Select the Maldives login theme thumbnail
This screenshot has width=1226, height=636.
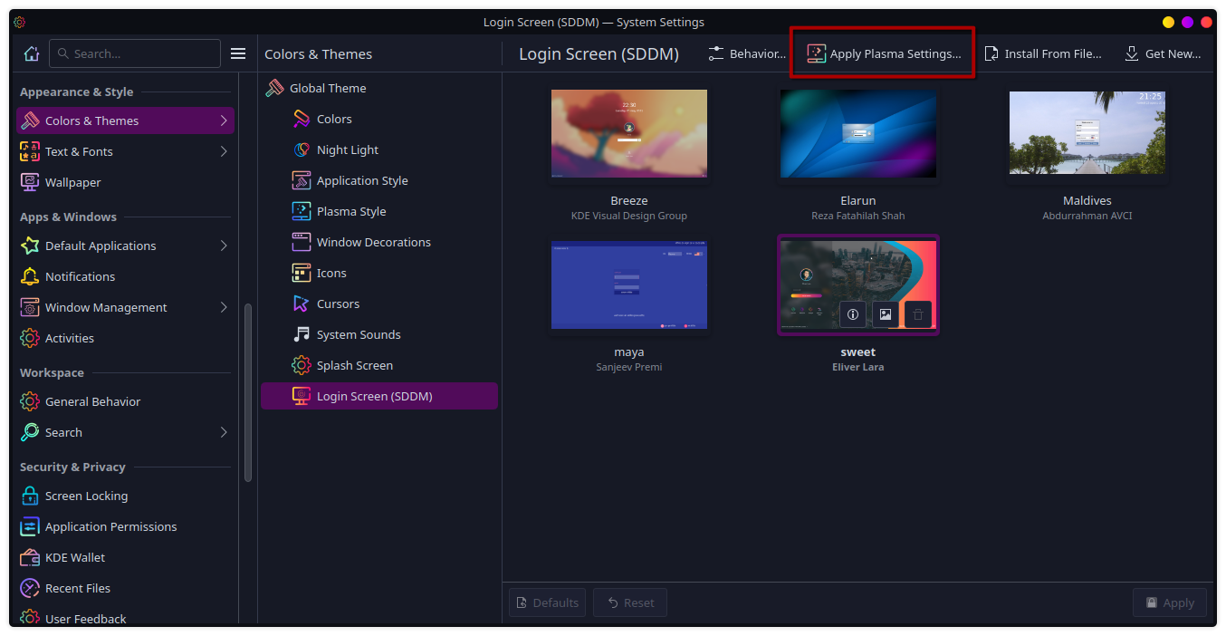[1087, 133]
